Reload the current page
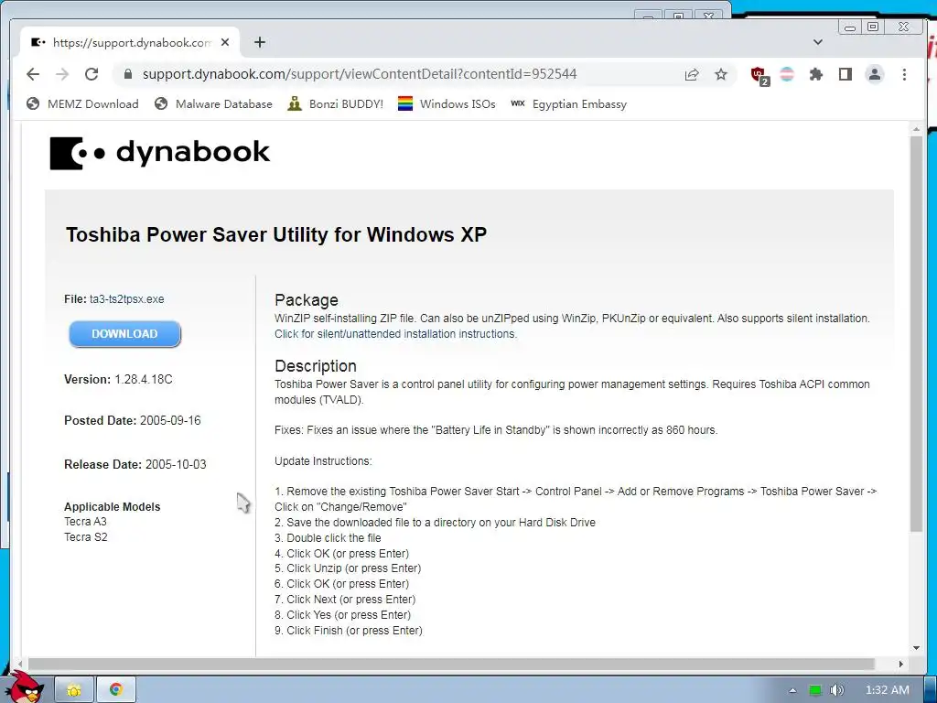The height and width of the screenshot is (703, 937). click(92, 74)
